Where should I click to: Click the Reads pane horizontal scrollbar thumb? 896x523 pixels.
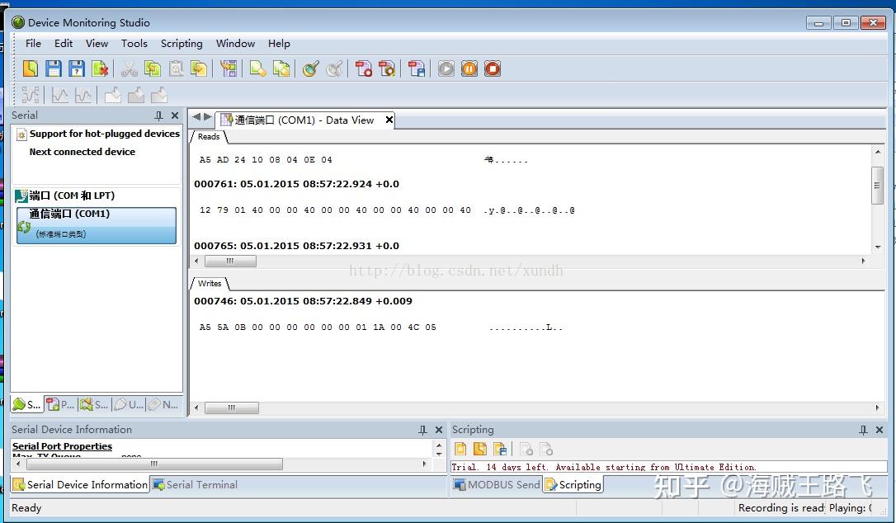click(x=230, y=261)
